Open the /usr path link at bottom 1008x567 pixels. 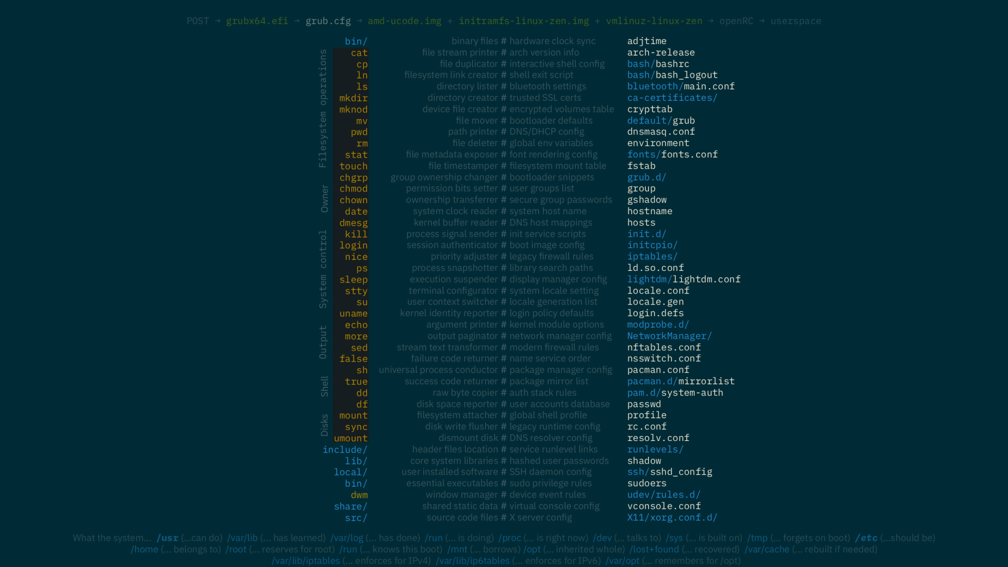167,538
